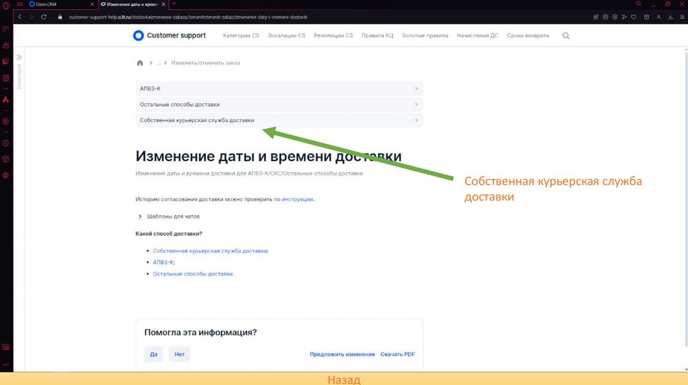Screen dimensions: 688x385
Task: Open the Extensions cube icon in sidebar
Action: point(5,159)
